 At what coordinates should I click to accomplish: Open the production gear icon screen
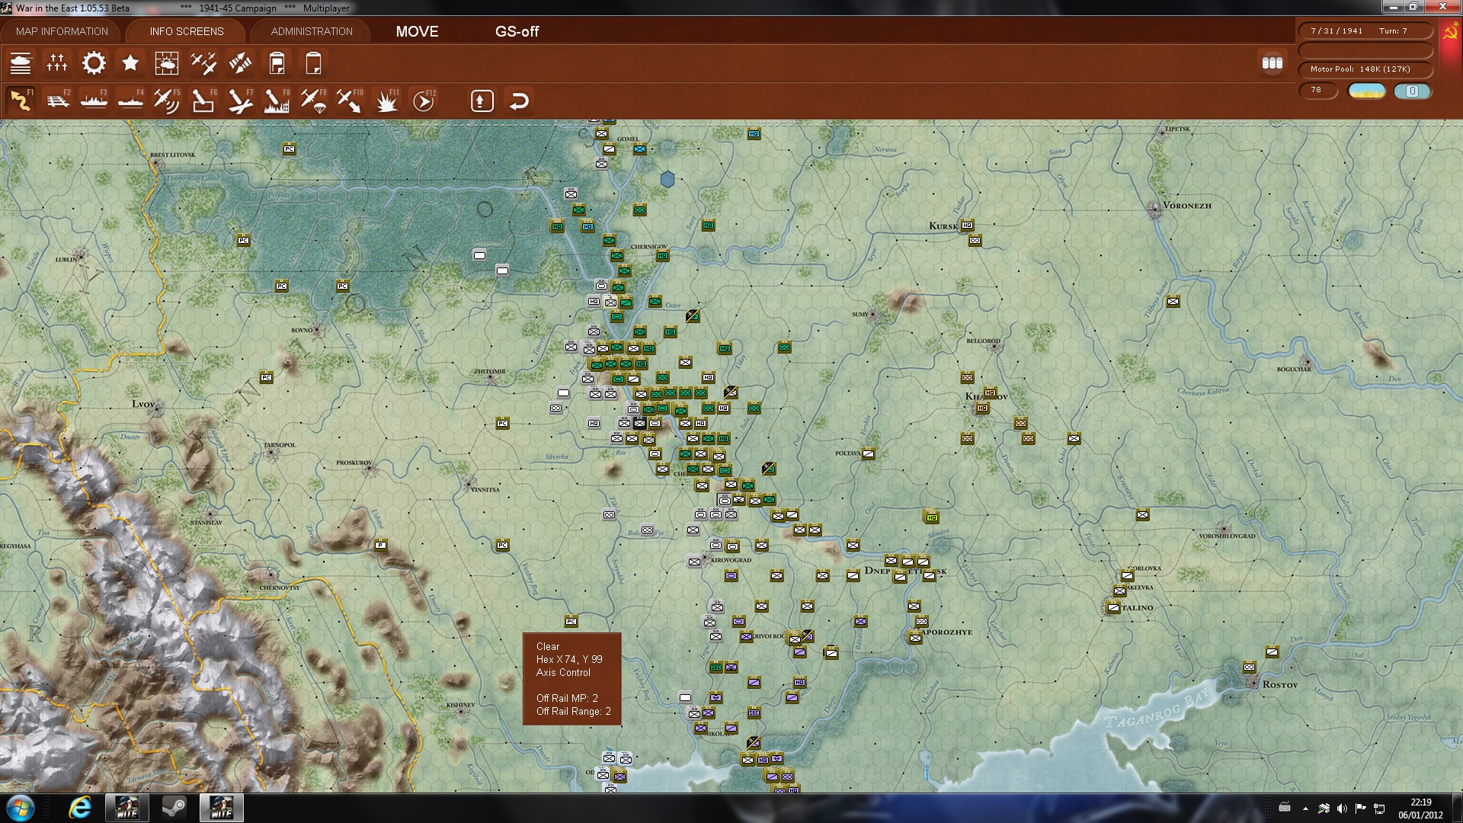[94, 63]
